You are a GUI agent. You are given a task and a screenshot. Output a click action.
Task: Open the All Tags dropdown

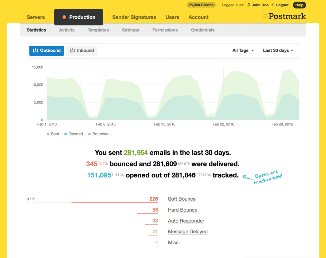coord(243,50)
